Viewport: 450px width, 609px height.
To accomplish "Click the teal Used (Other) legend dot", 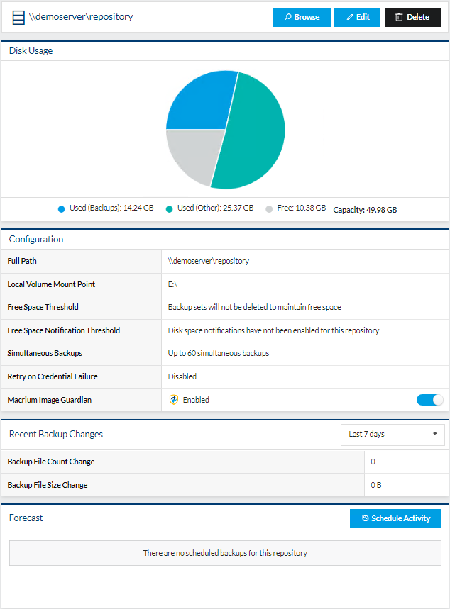I will [169, 209].
